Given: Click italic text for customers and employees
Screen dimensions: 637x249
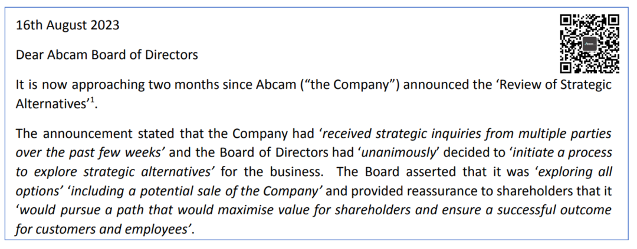Looking at the screenshot, I should coord(101,230).
